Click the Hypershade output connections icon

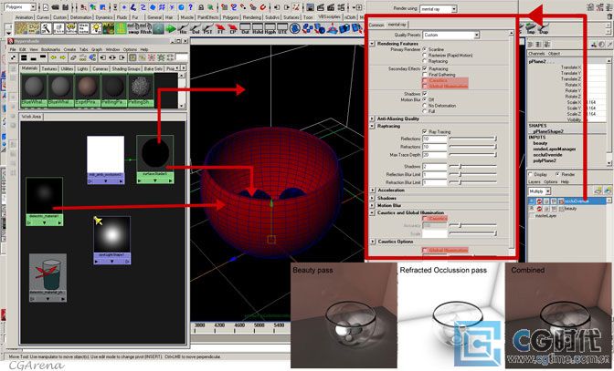coord(122,57)
